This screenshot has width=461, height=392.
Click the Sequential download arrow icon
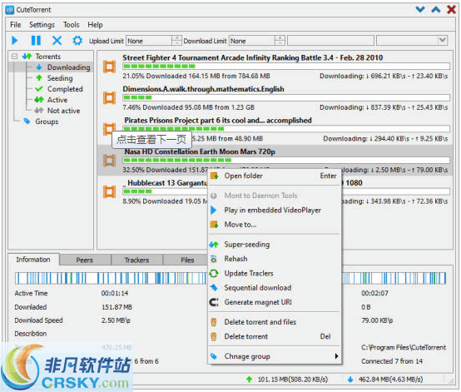click(214, 288)
